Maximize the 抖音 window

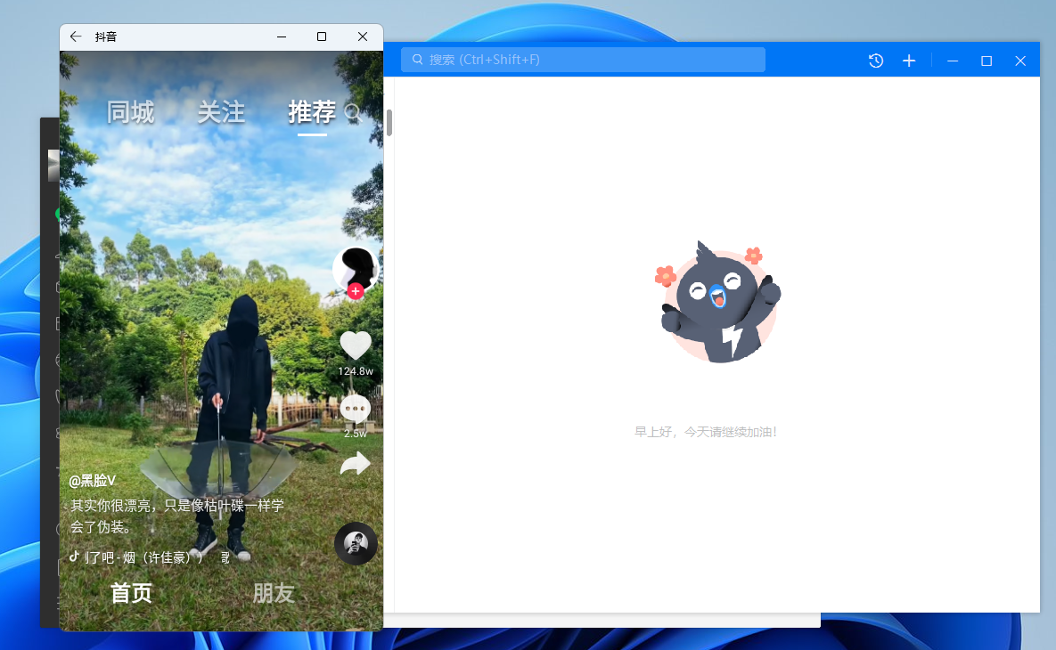pos(322,37)
